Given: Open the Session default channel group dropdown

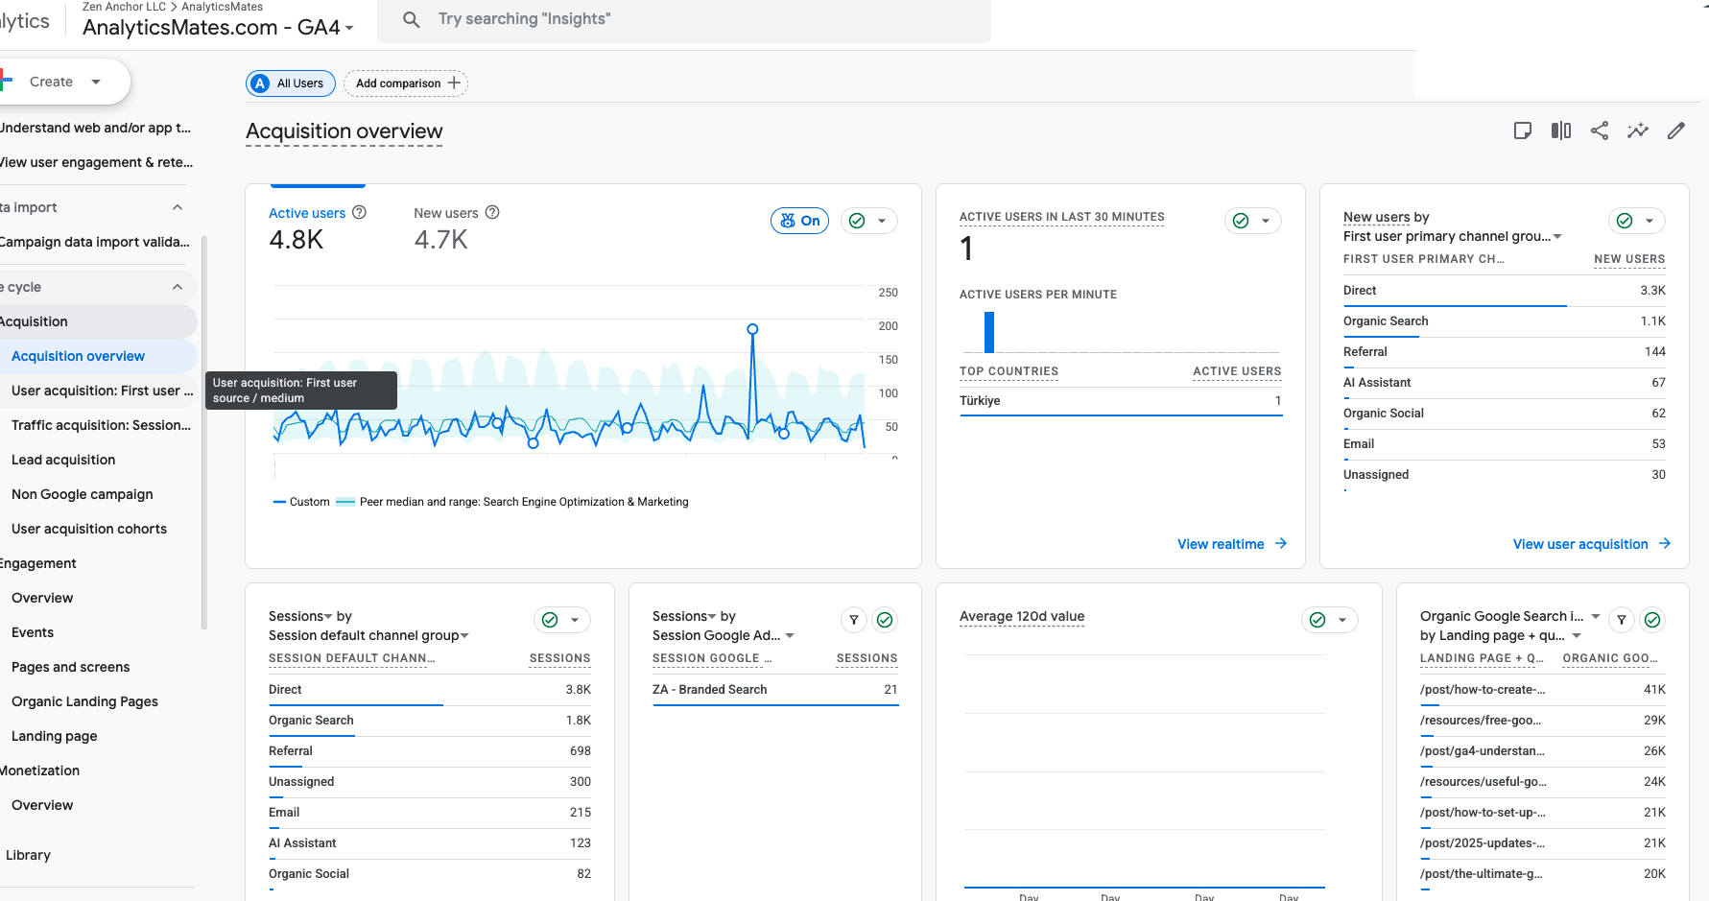Looking at the screenshot, I should tap(368, 635).
